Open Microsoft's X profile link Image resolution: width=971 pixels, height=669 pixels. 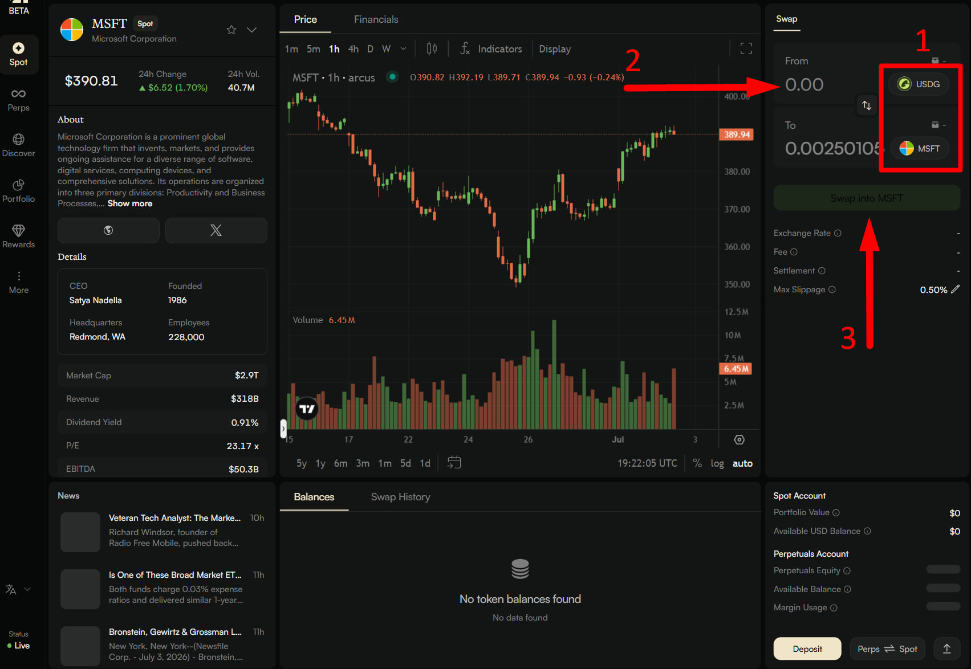click(x=216, y=230)
